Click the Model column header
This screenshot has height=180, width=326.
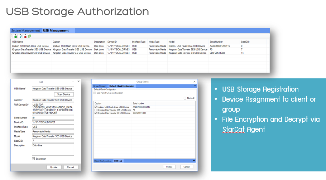coord(171,42)
